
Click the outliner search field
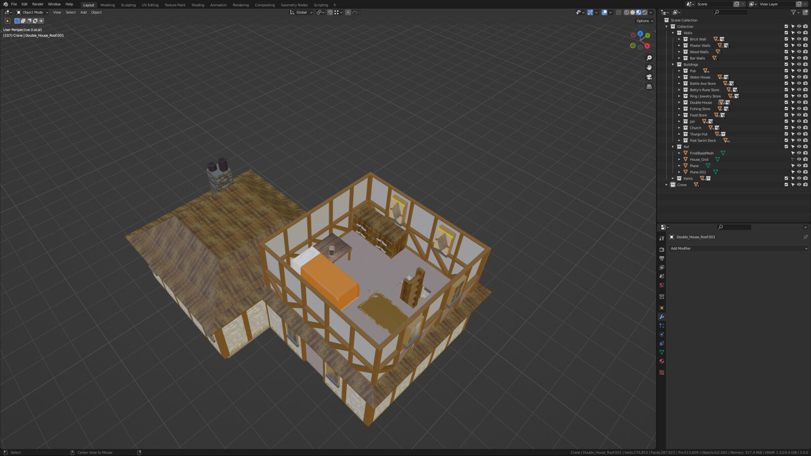(x=730, y=12)
